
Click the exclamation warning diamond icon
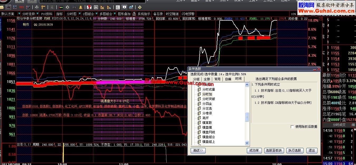tap(67, 7)
